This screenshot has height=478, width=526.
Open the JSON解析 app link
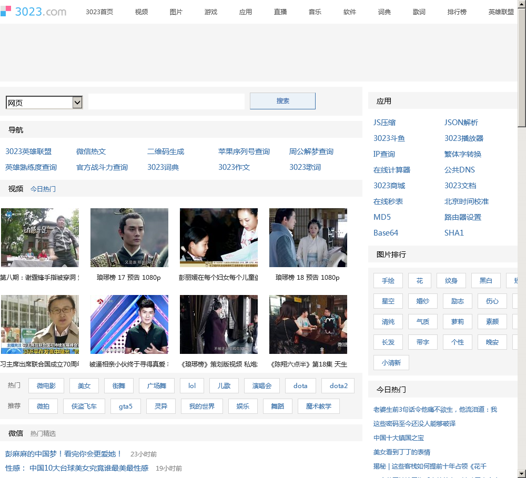[x=461, y=123]
